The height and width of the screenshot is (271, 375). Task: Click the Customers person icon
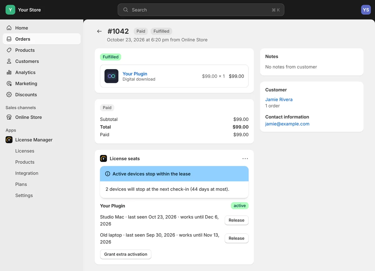click(9, 61)
